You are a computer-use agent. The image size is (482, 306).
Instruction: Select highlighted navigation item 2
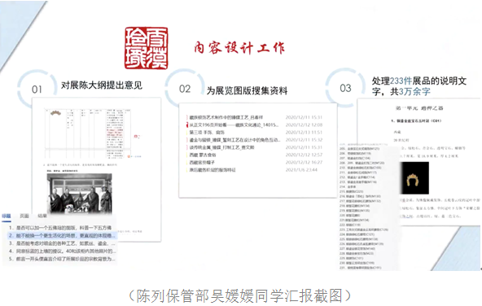pos(62,236)
